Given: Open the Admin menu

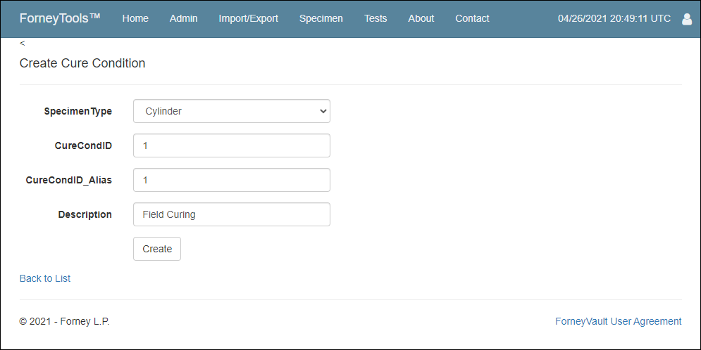Looking at the screenshot, I should tap(183, 18).
